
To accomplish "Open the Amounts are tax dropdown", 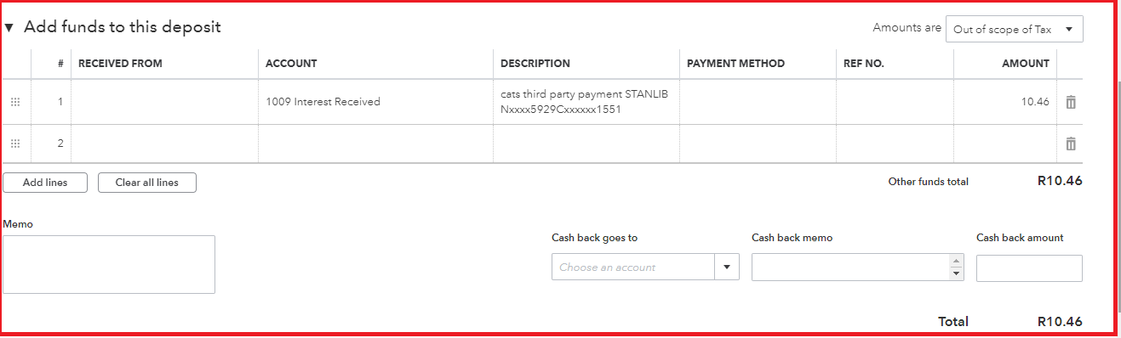I will 1015,29.
